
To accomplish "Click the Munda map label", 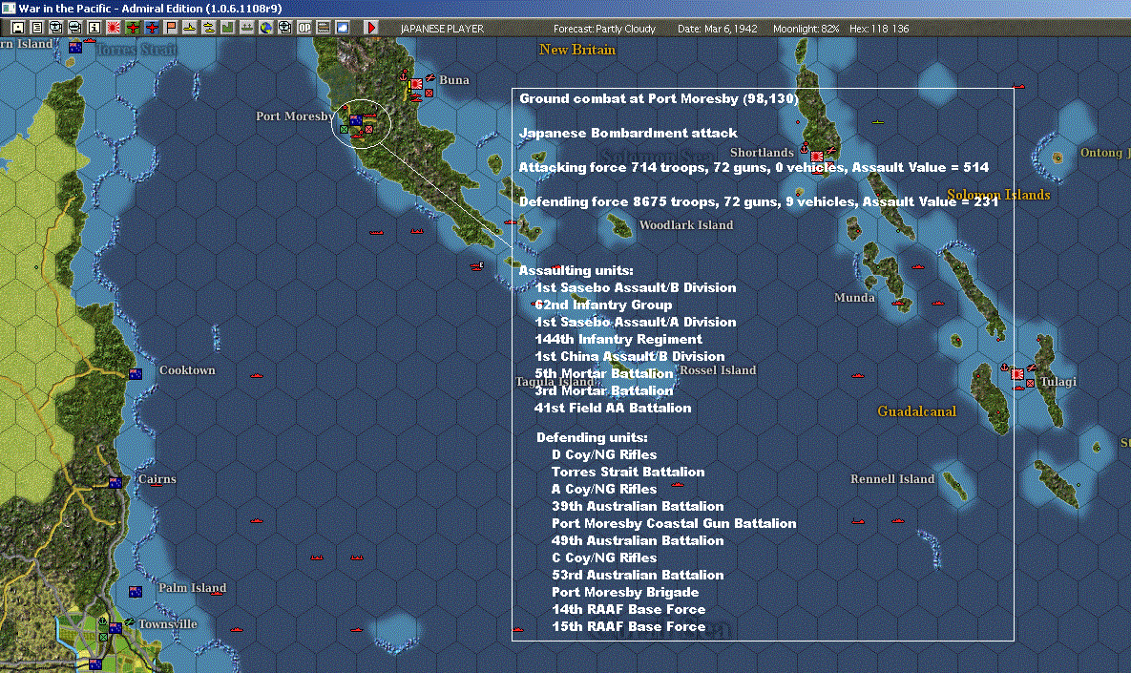I will 854,297.
